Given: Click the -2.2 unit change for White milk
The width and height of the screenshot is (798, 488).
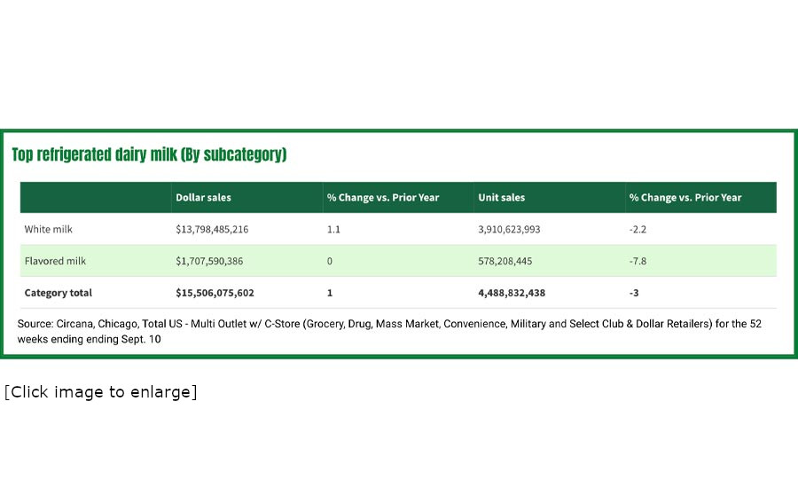Looking at the screenshot, I should click(x=637, y=230).
